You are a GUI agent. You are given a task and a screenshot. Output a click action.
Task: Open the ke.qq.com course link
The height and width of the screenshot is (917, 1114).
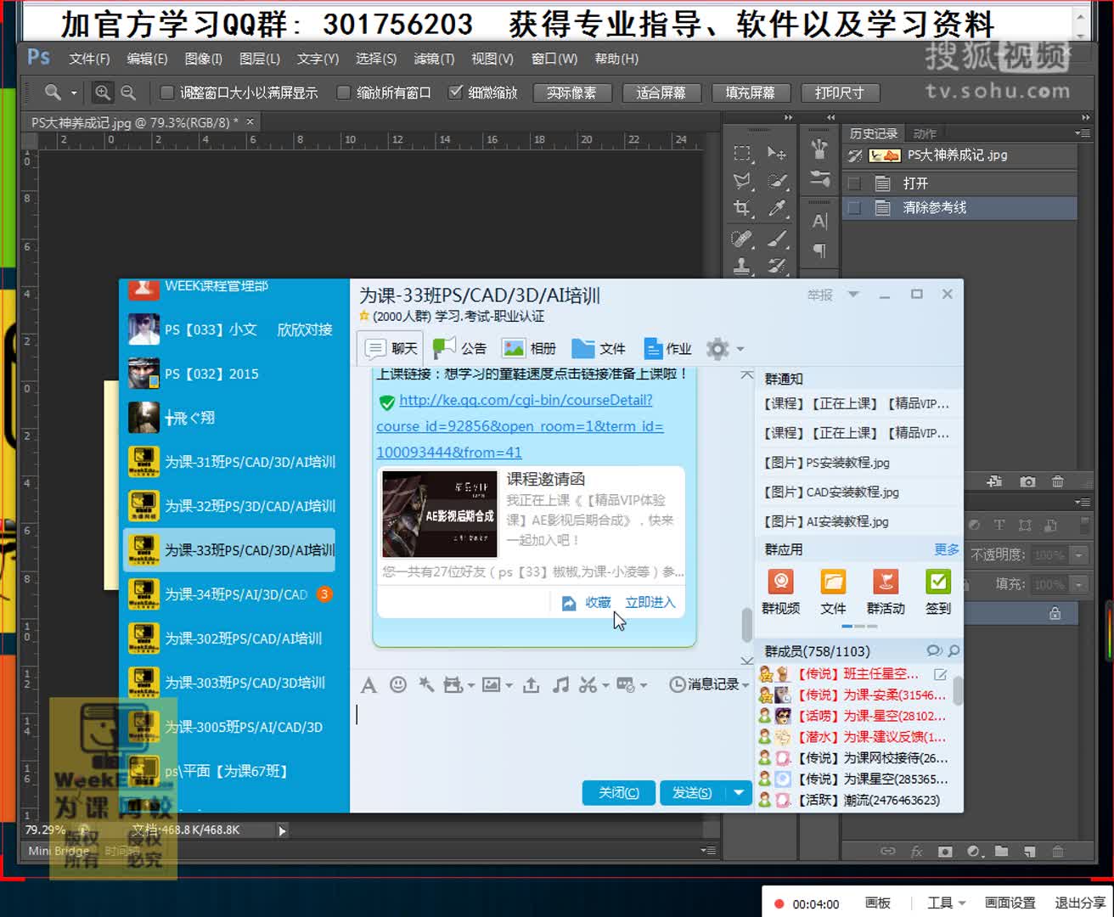tap(520, 426)
